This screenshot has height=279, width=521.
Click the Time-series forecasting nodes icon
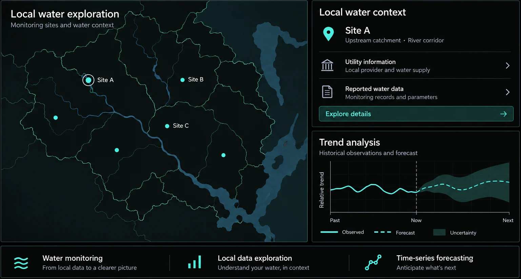(373, 262)
